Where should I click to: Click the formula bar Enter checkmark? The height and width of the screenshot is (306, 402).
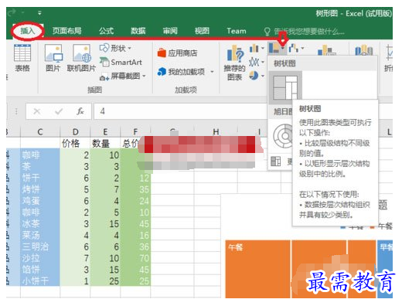59,111
